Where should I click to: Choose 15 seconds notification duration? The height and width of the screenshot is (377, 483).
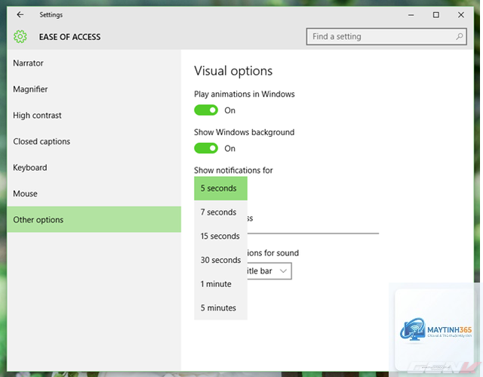click(x=220, y=236)
